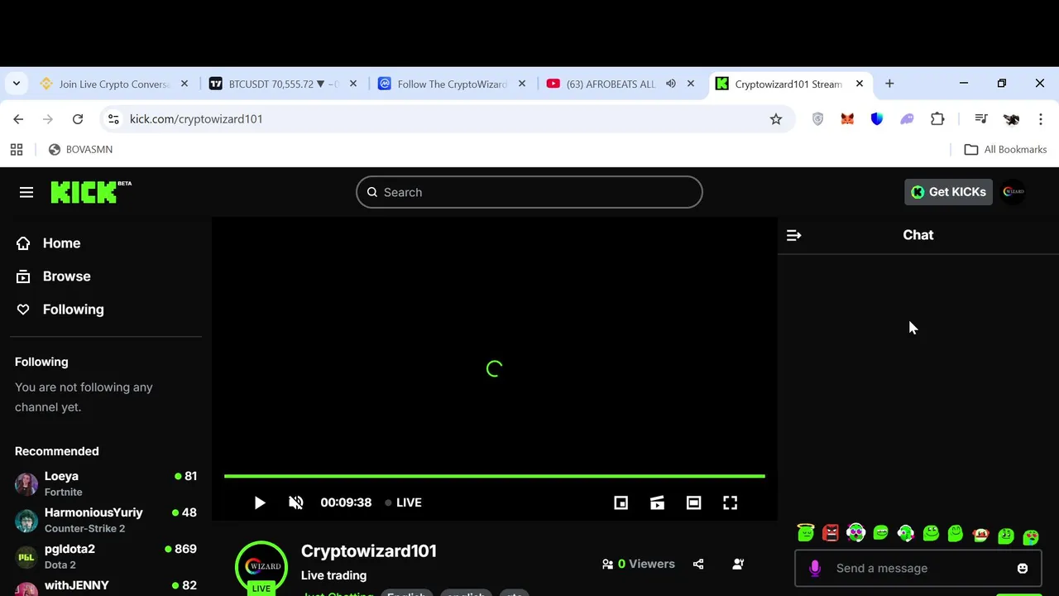Open the Extensions puzzle menu
This screenshot has height=596, width=1059.
(937, 119)
